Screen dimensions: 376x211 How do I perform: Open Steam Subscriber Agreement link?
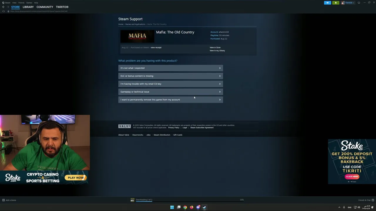pos(202,128)
